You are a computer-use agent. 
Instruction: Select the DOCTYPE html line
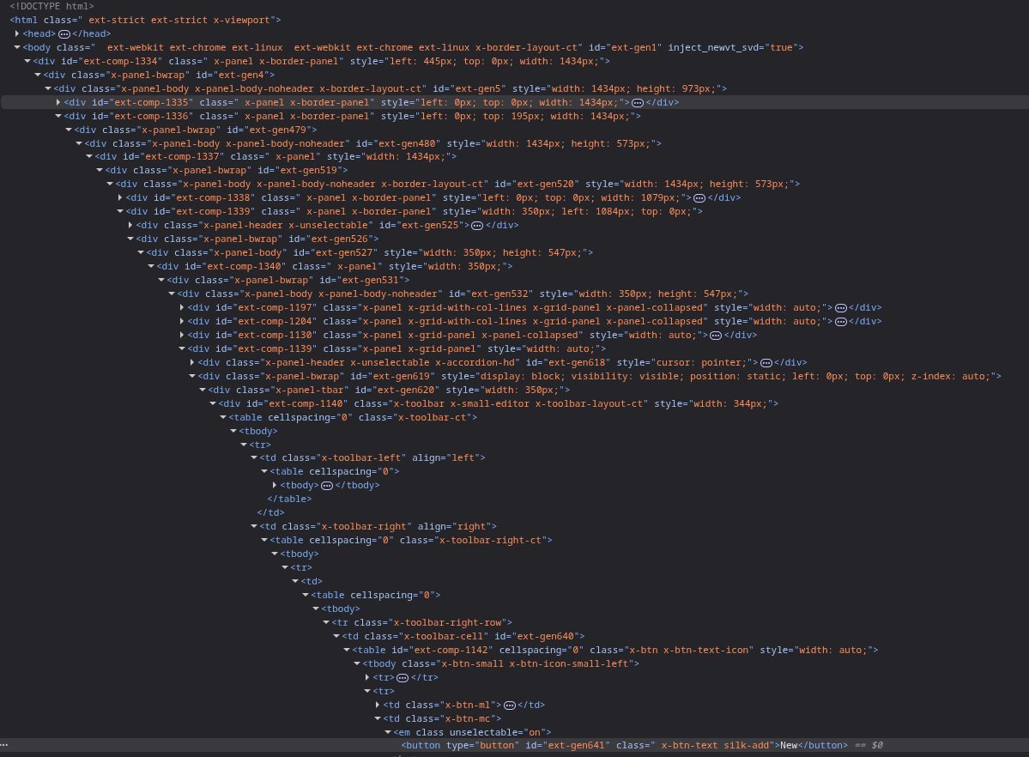[51, 7]
